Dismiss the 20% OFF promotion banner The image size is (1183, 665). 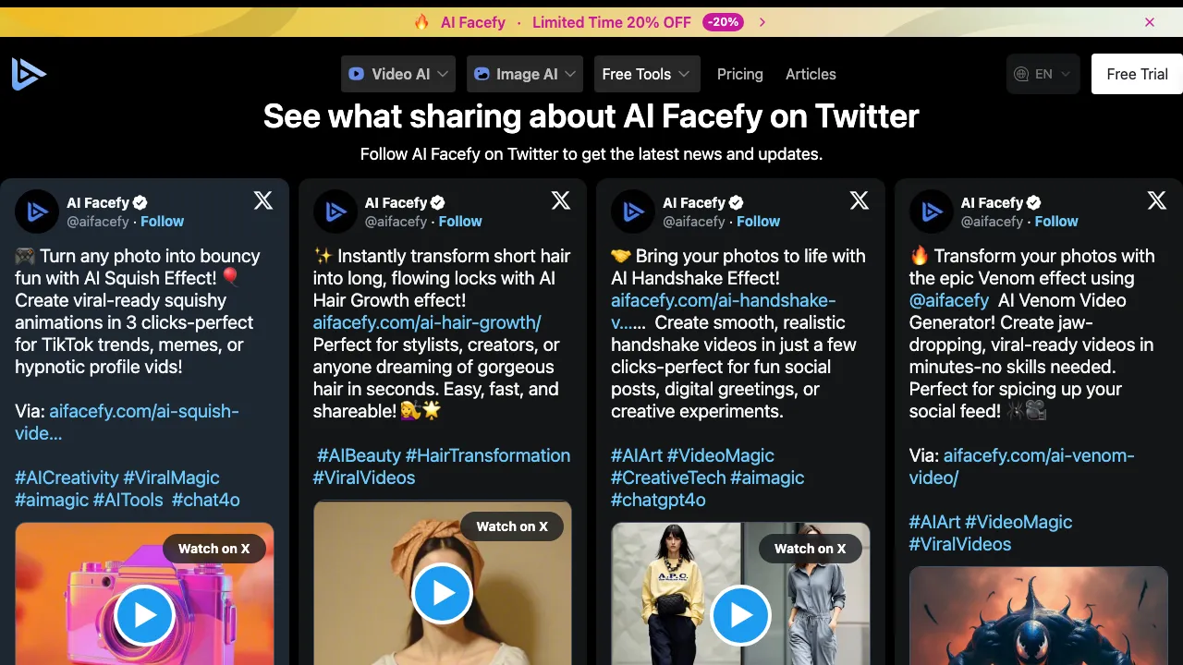[x=1150, y=21]
